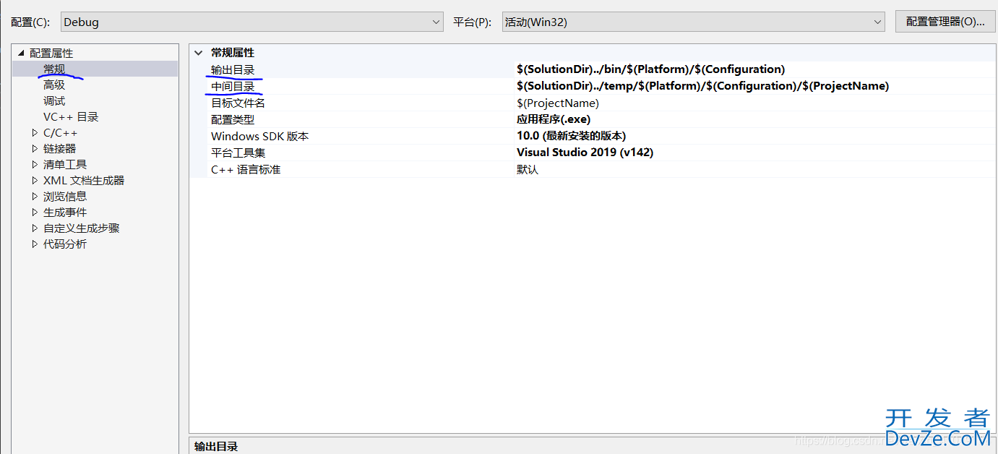998x454 pixels.
Task: Click the Windows SDK 版本 property name
Action: pos(259,136)
